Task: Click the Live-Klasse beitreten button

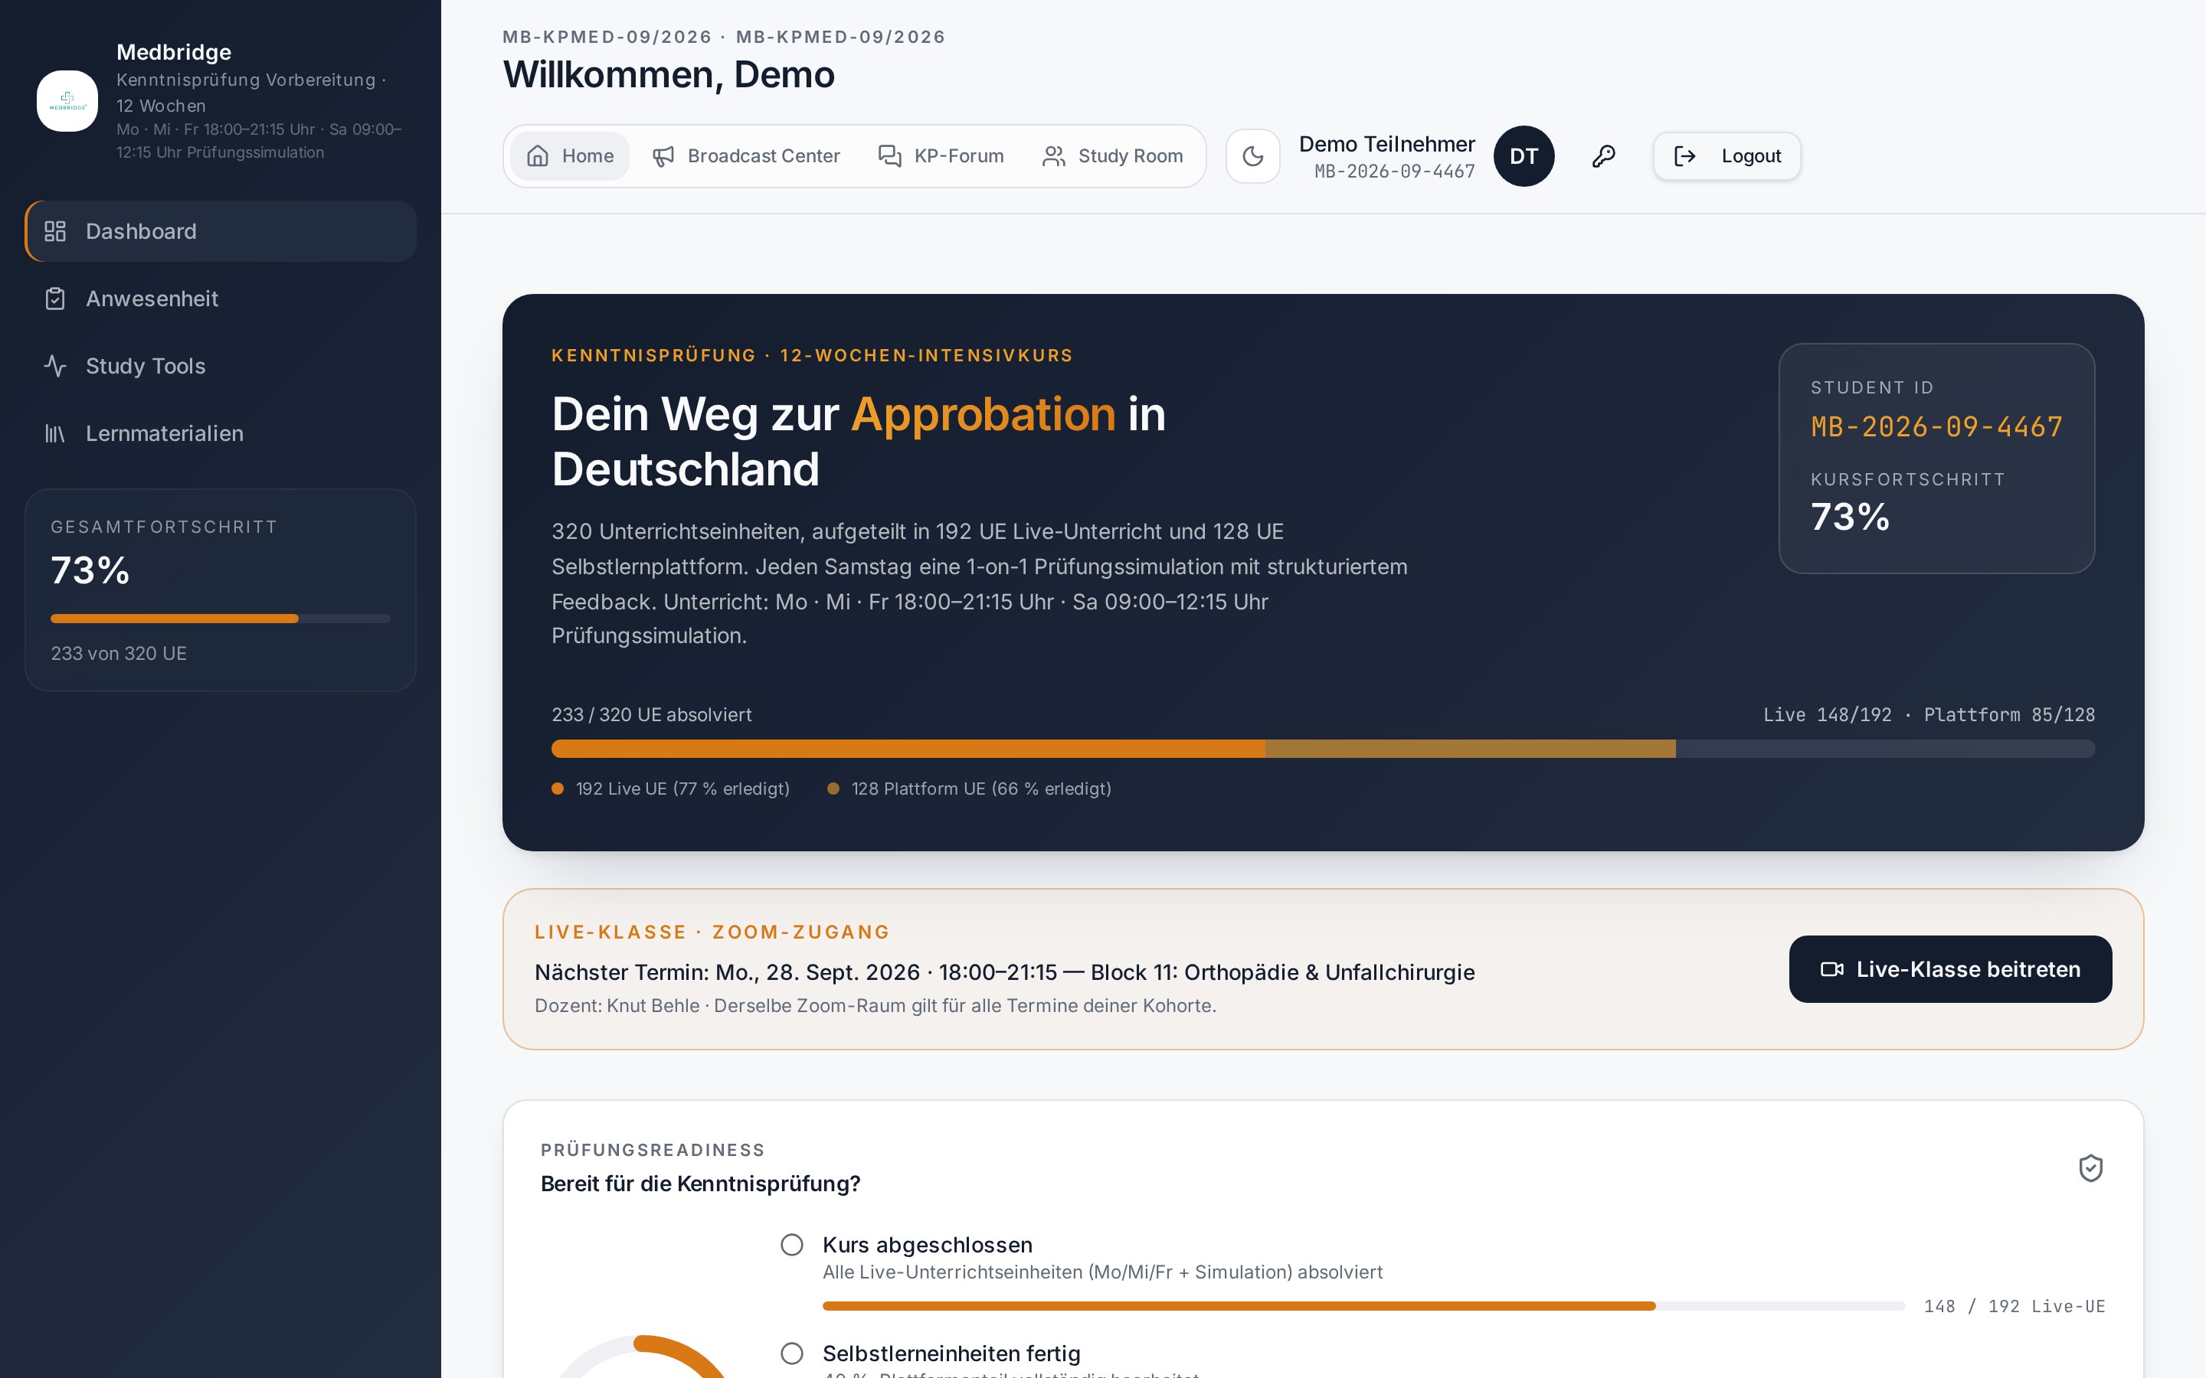Action: [1950, 968]
